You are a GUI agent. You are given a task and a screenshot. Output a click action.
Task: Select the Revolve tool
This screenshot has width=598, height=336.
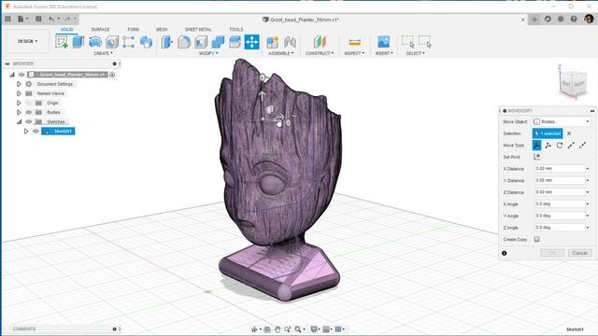pos(95,42)
